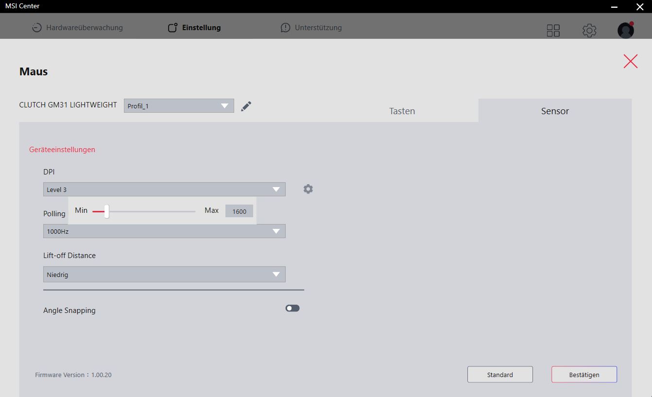The height and width of the screenshot is (397, 652).
Task: Enable the Angle Snapping toggle
Action: (292, 308)
